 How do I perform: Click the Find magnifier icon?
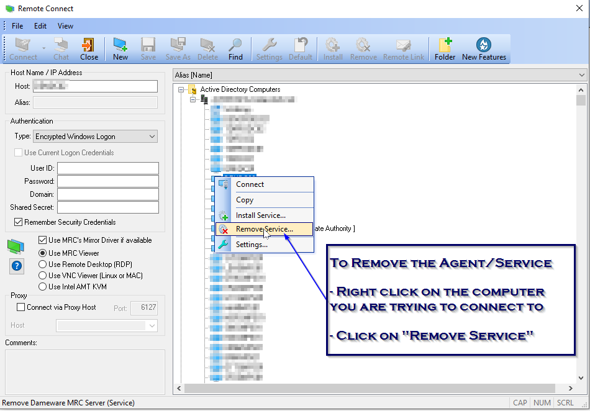(x=235, y=48)
